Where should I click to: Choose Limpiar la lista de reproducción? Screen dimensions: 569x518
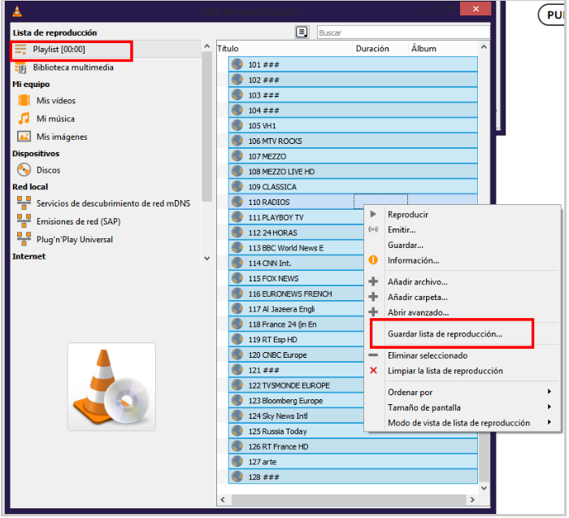tap(463, 371)
